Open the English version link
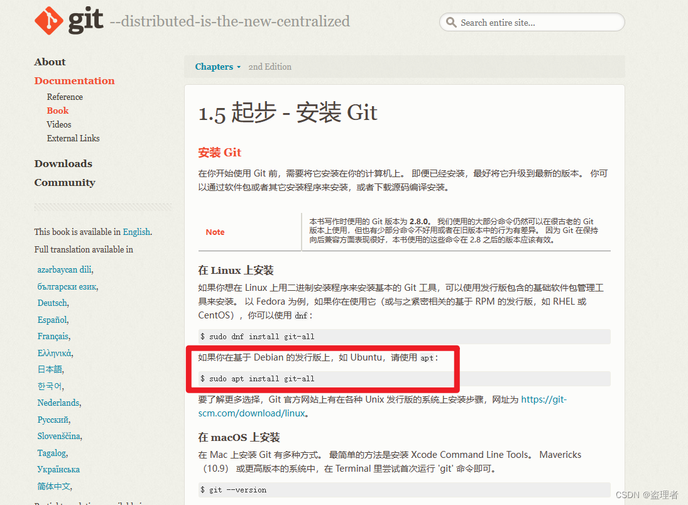 [136, 232]
